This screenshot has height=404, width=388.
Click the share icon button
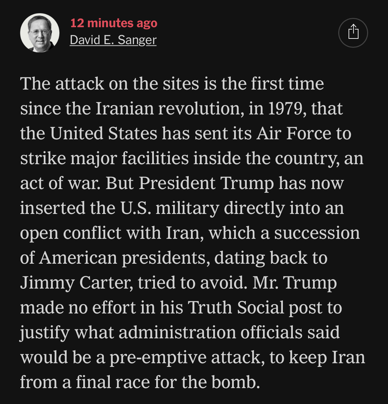pyautogui.click(x=353, y=33)
